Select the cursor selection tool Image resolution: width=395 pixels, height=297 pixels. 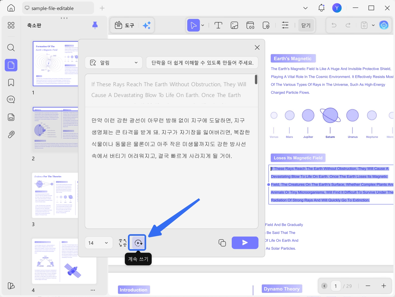click(194, 25)
